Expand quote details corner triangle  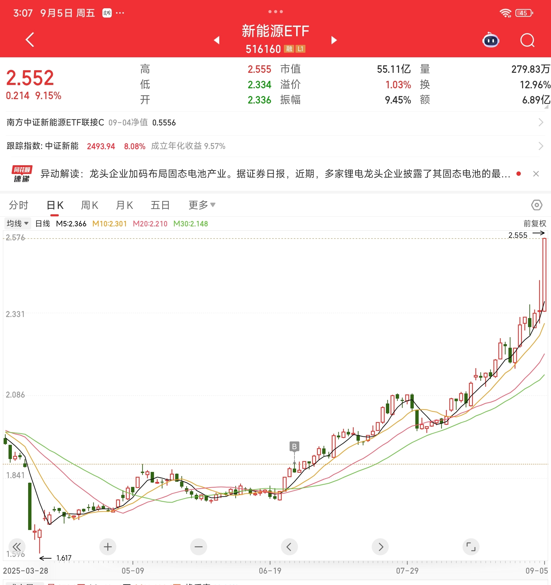tap(546, 107)
